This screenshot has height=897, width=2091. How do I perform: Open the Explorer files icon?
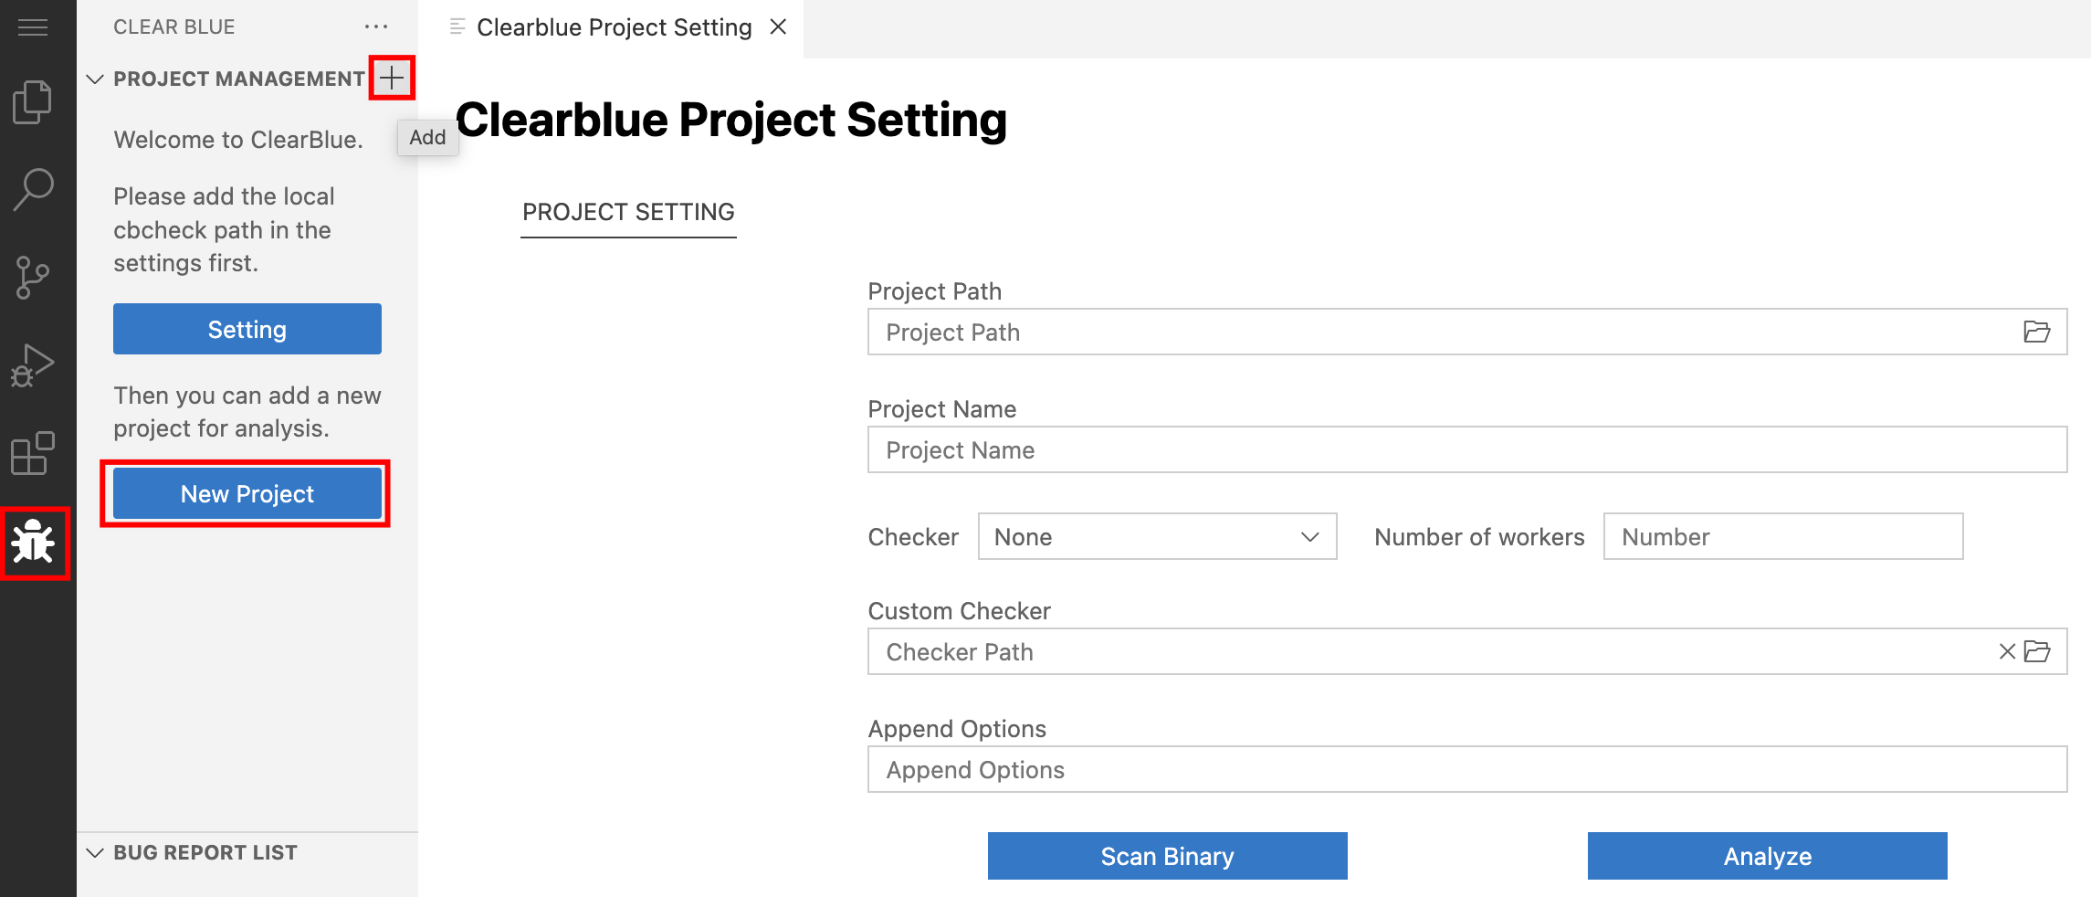click(33, 101)
